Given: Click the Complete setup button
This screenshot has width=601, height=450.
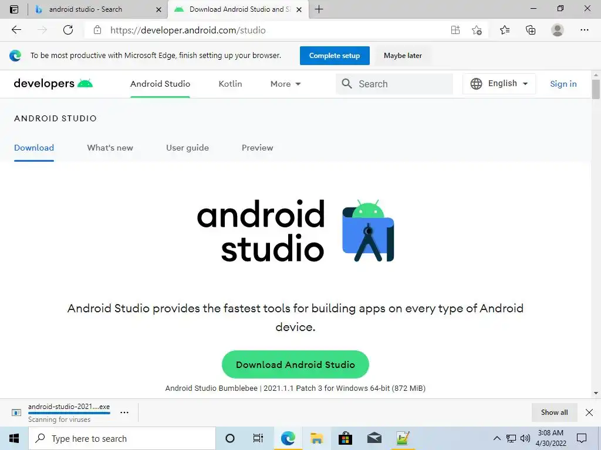Looking at the screenshot, I should click(335, 56).
